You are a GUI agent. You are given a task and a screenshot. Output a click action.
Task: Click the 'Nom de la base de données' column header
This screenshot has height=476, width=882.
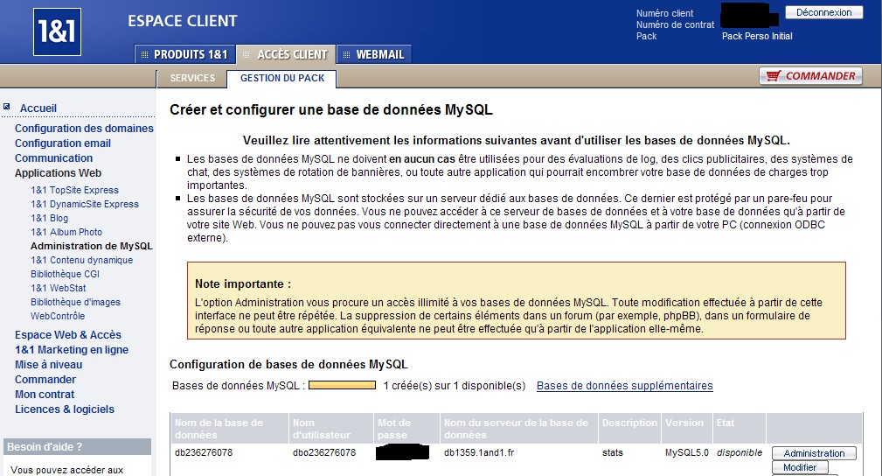coord(230,429)
